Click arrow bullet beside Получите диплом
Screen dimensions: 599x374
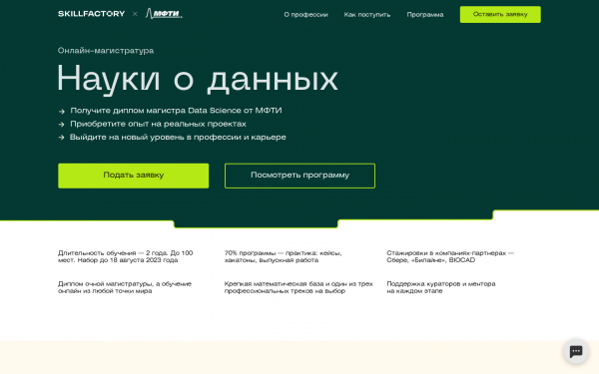click(x=62, y=112)
